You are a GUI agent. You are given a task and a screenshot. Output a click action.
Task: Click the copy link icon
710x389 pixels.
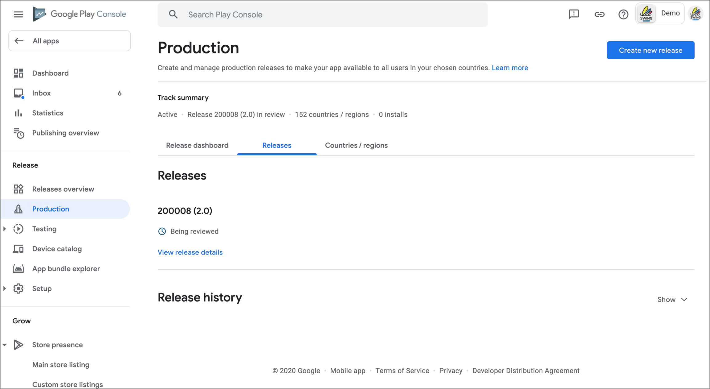pyautogui.click(x=599, y=14)
